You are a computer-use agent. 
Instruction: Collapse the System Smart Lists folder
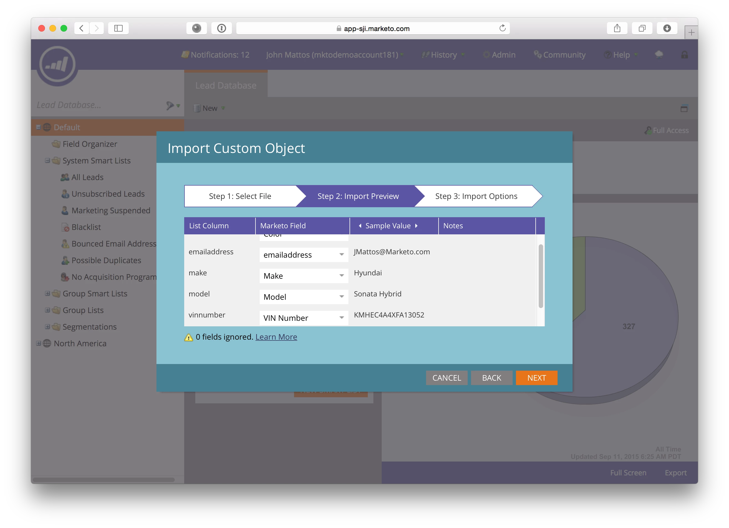pyautogui.click(x=47, y=160)
